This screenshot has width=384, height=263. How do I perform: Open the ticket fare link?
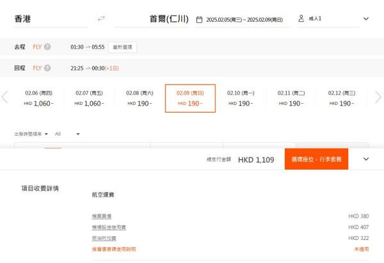(x=102, y=216)
